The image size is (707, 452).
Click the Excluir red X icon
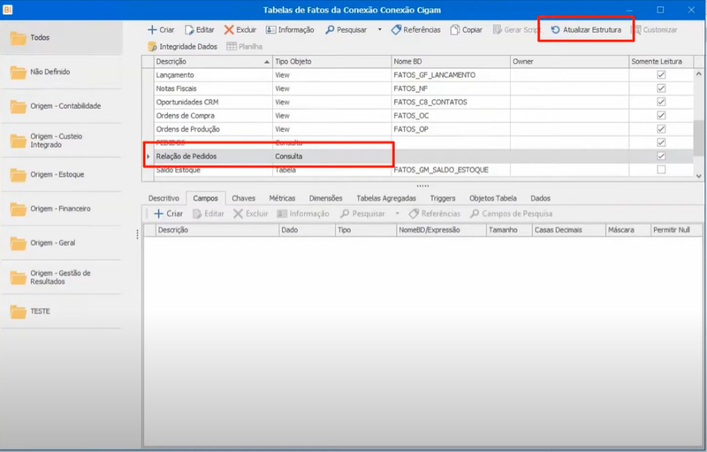tap(229, 30)
